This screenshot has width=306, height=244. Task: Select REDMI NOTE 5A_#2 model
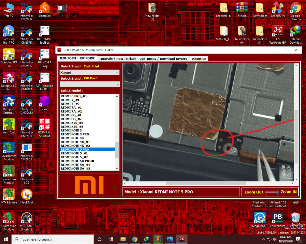point(88,169)
